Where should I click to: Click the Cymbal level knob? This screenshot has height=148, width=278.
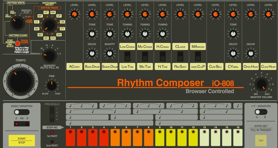pos(233,14)
